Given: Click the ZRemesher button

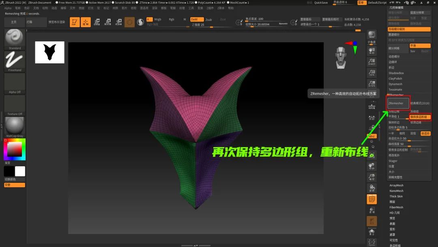Looking at the screenshot, I should tap(398, 103).
